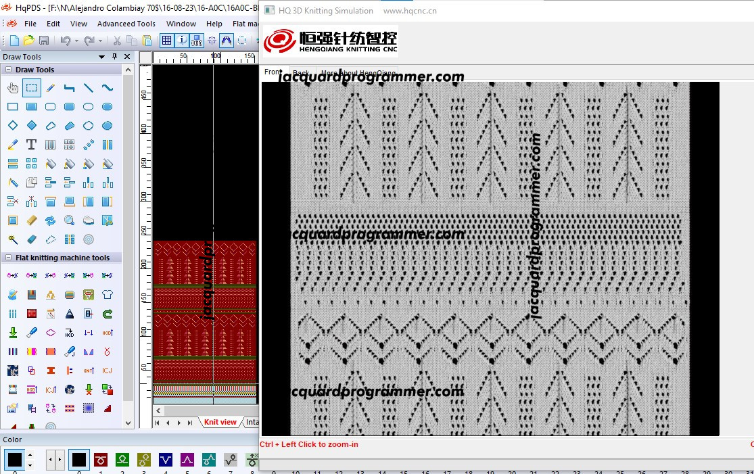Open the Draw Tools panel options dropdown
754x474 pixels.
pos(101,57)
